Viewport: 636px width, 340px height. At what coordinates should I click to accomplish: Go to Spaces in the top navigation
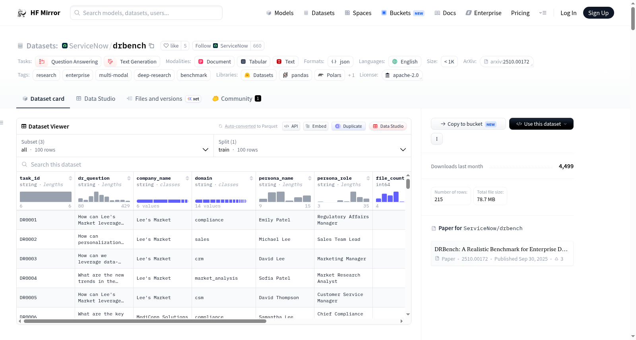[x=358, y=13]
